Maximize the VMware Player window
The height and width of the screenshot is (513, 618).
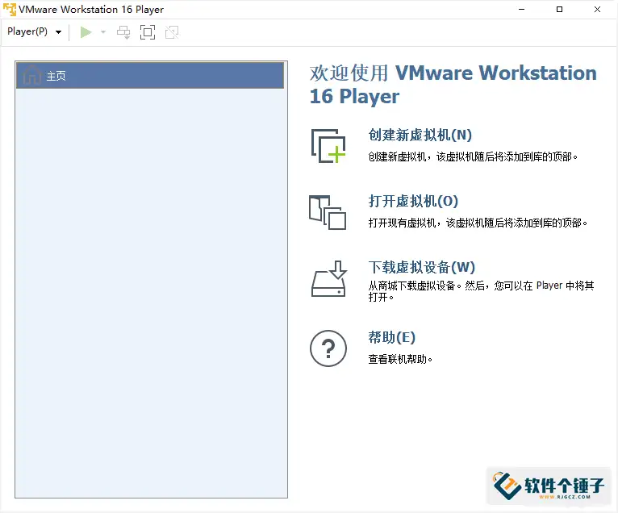(559, 10)
